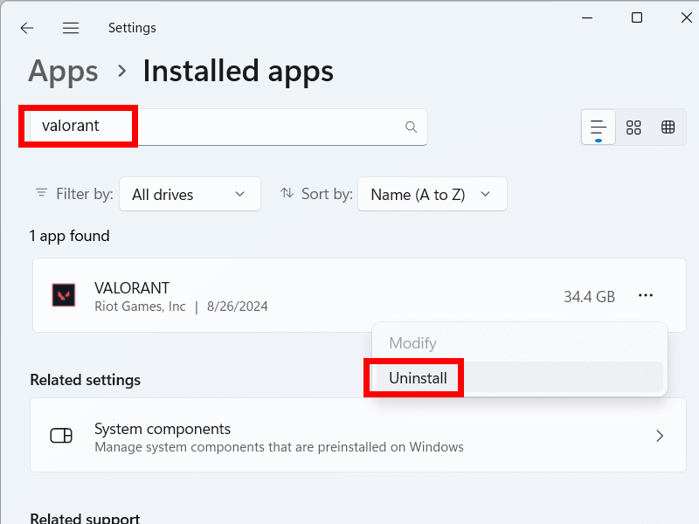Open the Name (A to Z) sort dropdown

(432, 194)
